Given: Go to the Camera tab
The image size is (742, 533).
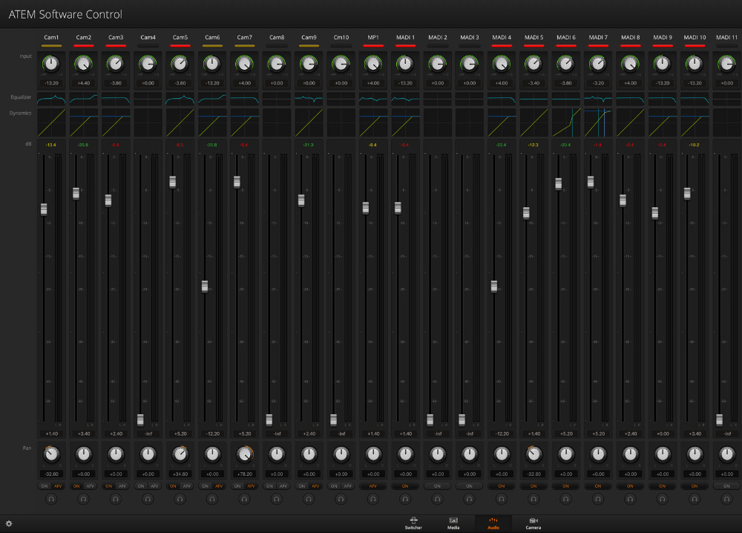Looking at the screenshot, I should [x=533, y=523].
